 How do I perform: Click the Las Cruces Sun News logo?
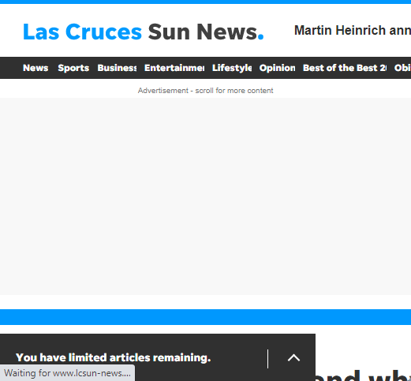pyautogui.click(x=144, y=32)
